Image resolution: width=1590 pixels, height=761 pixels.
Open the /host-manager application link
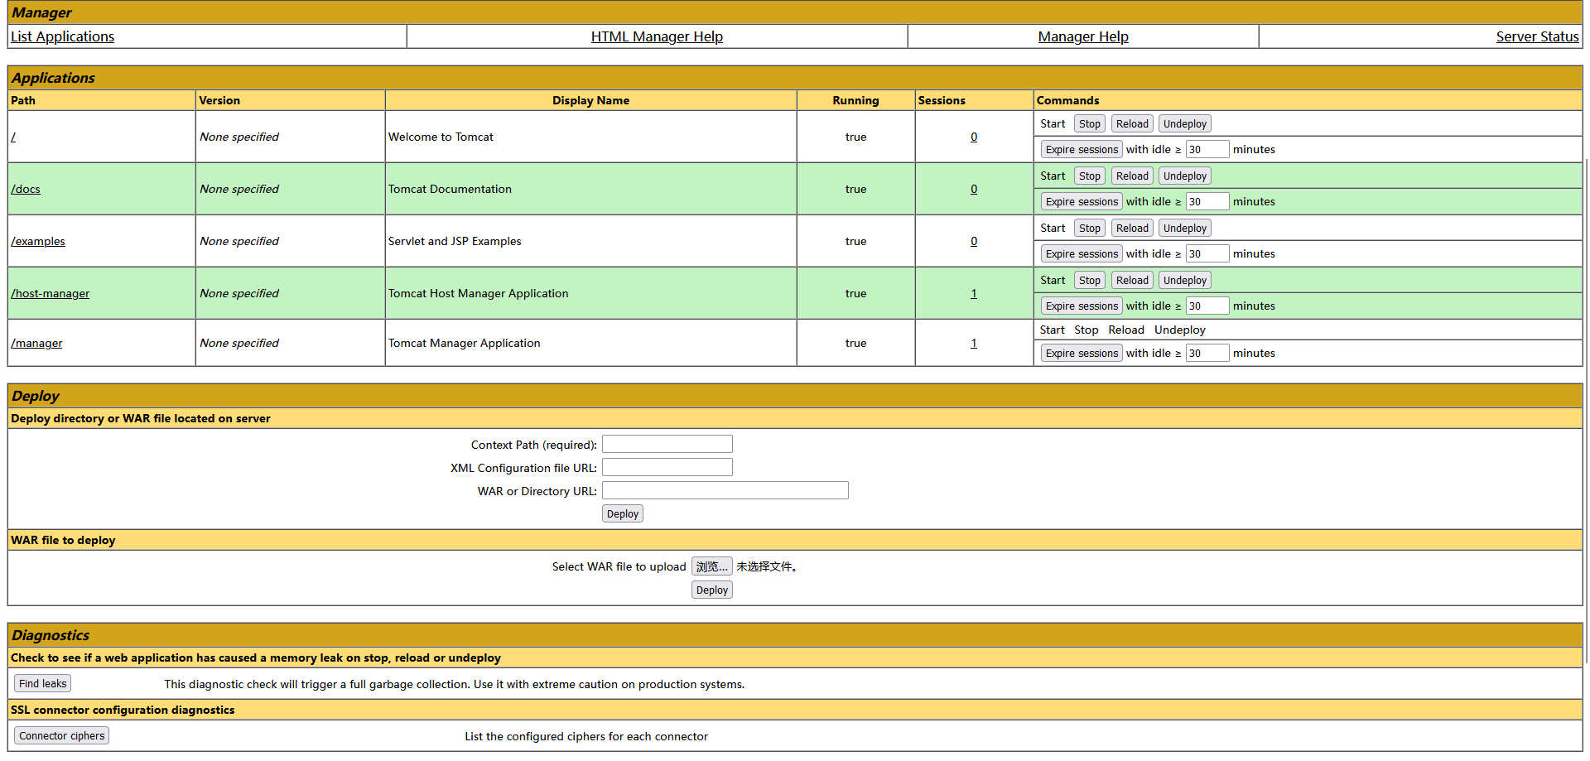pyautogui.click(x=51, y=293)
